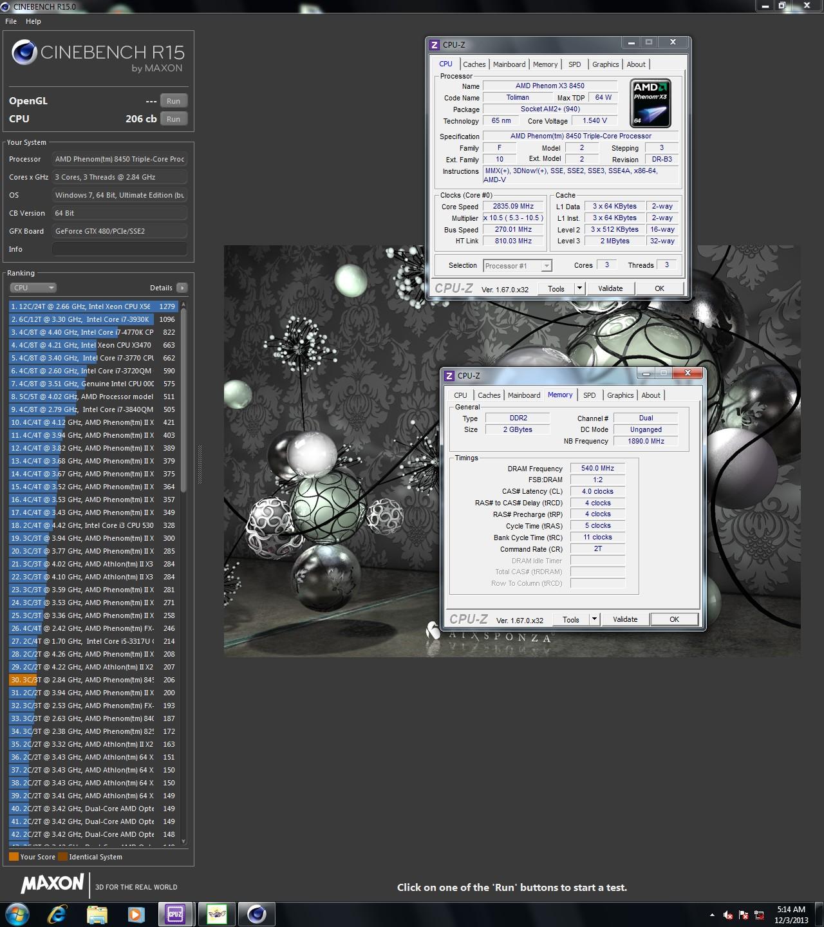
Task: Run the OpenGL benchmark
Action: (x=174, y=101)
